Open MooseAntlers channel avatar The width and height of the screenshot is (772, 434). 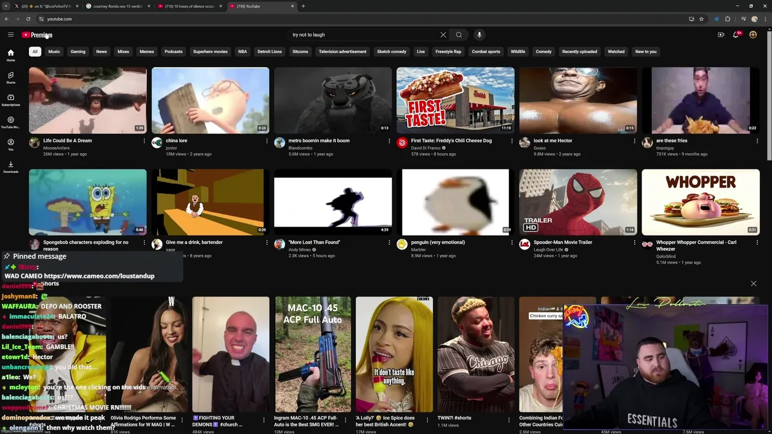[34, 143]
